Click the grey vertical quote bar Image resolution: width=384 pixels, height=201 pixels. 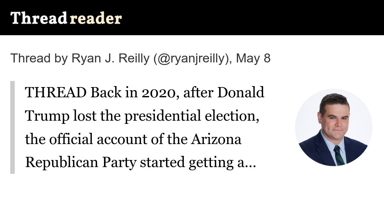point(12,127)
